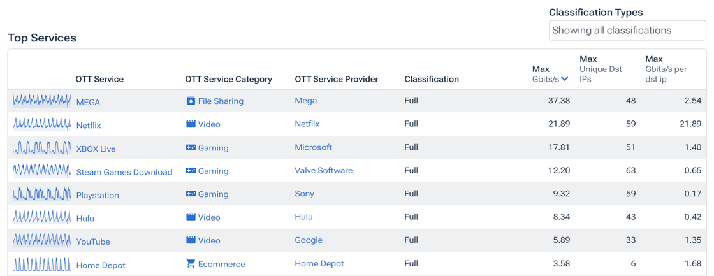Click the 12.20 Gbits/s value for Steam
The width and height of the screenshot is (714, 276).
tap(560, 170)
